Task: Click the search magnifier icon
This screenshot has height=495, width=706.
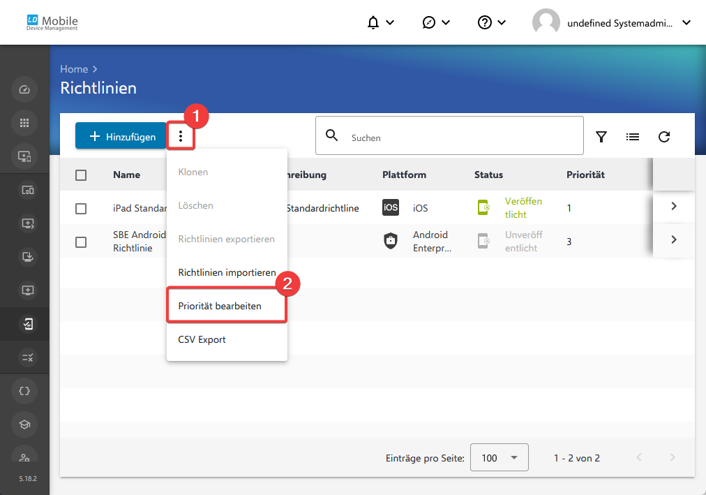Action: 332,135
